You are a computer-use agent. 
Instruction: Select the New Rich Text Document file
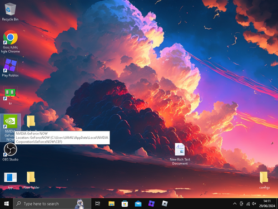pyautogui.click(x=180, y=154)
